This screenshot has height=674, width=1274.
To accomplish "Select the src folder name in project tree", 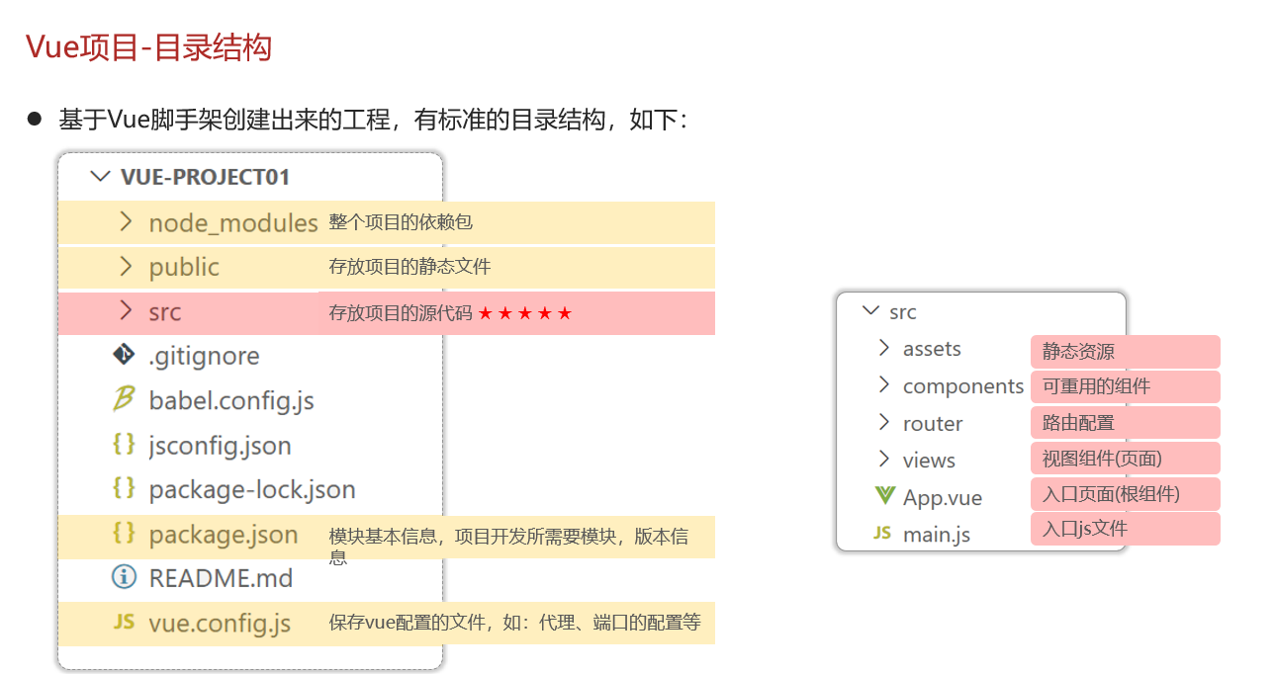I will (165, 312).
